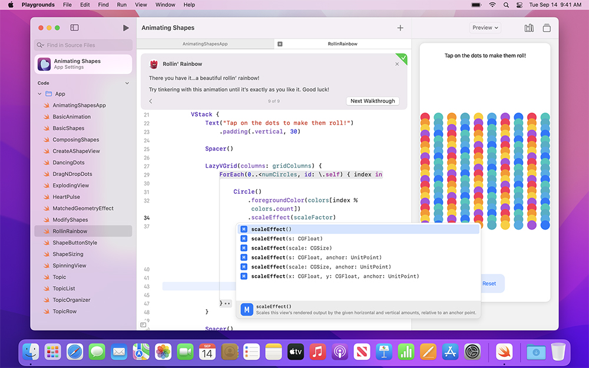Click the Next Walkthrough button
This screenshot has height=368, width=589.
pyautogui.click(x=372, y=101)
